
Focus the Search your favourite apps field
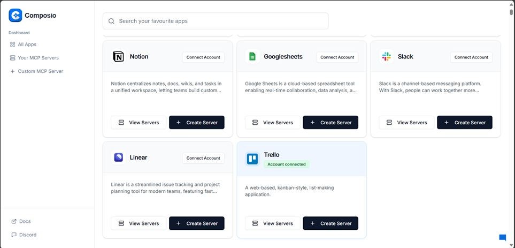[219, 21]
